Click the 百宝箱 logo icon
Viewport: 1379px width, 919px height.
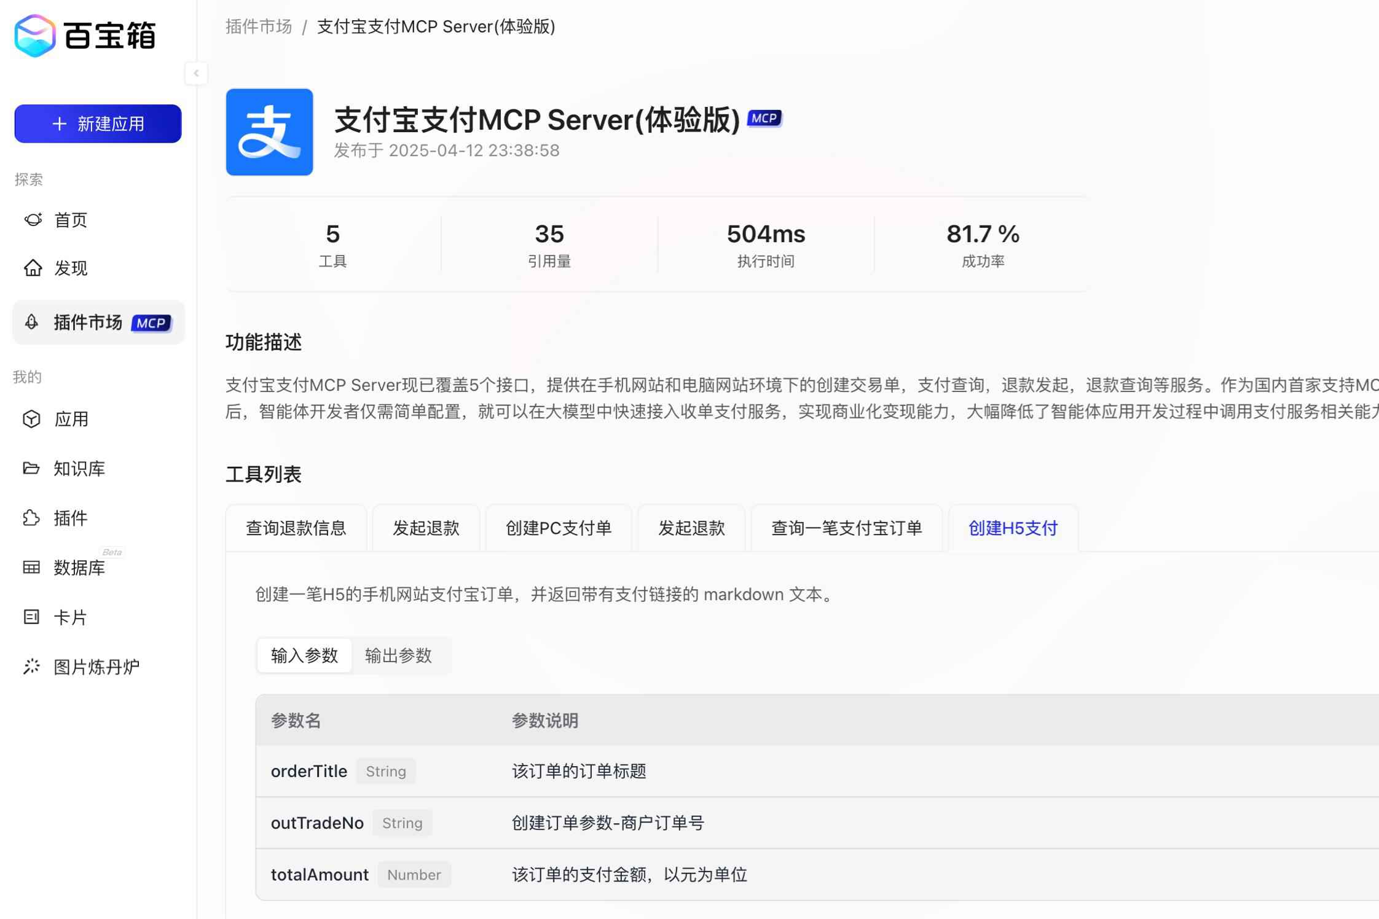point(35,36)
